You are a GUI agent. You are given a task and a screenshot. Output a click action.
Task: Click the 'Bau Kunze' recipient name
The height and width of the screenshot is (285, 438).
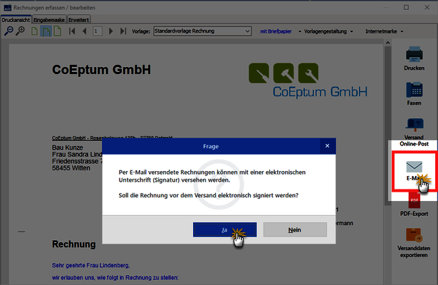pyautogui.click(x=68, y=147)
